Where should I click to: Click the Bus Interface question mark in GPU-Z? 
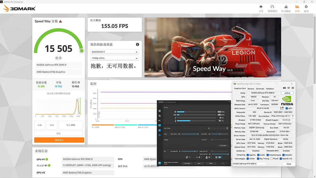[293, 116]
